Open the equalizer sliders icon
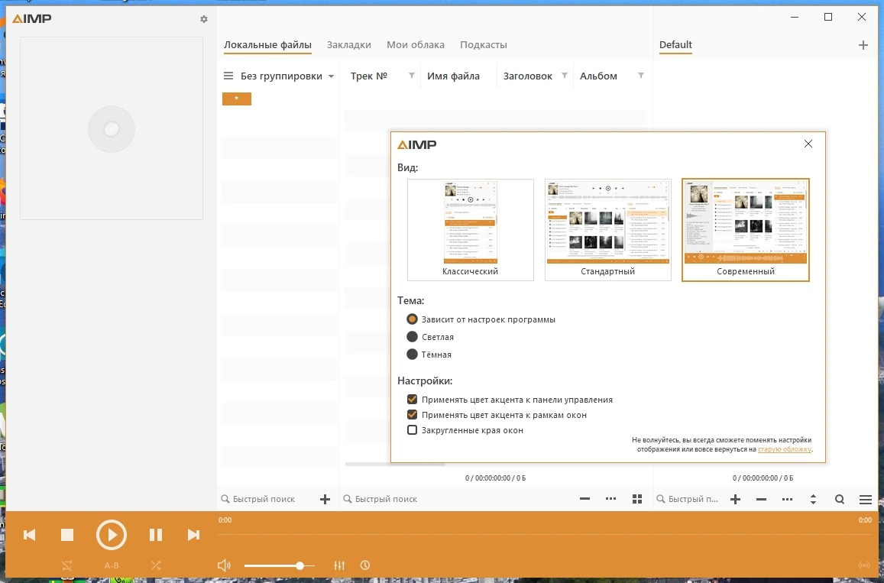Screen dimensions: 884x583 [x=339, y=565]
